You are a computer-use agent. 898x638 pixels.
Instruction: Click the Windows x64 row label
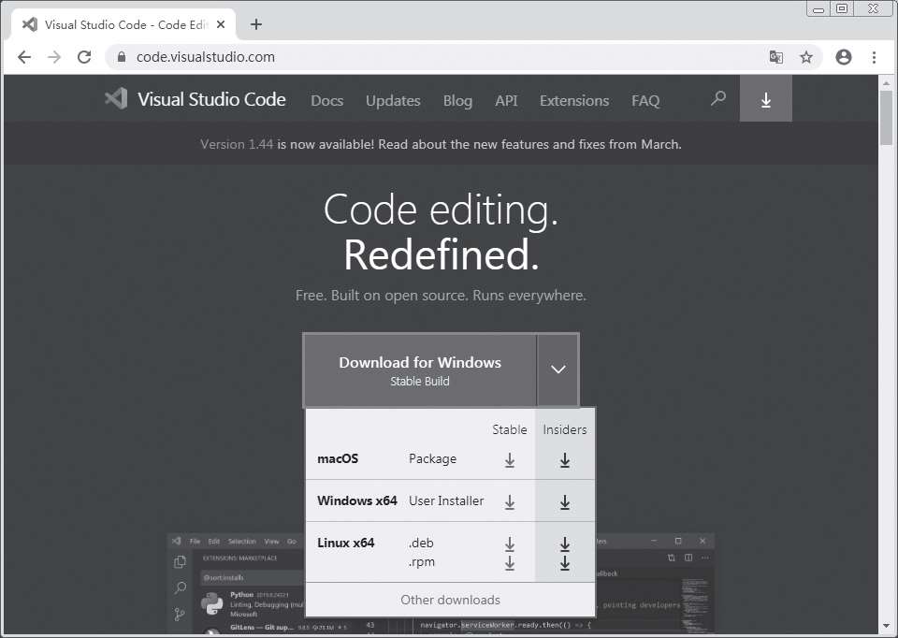tap(356, 500)
